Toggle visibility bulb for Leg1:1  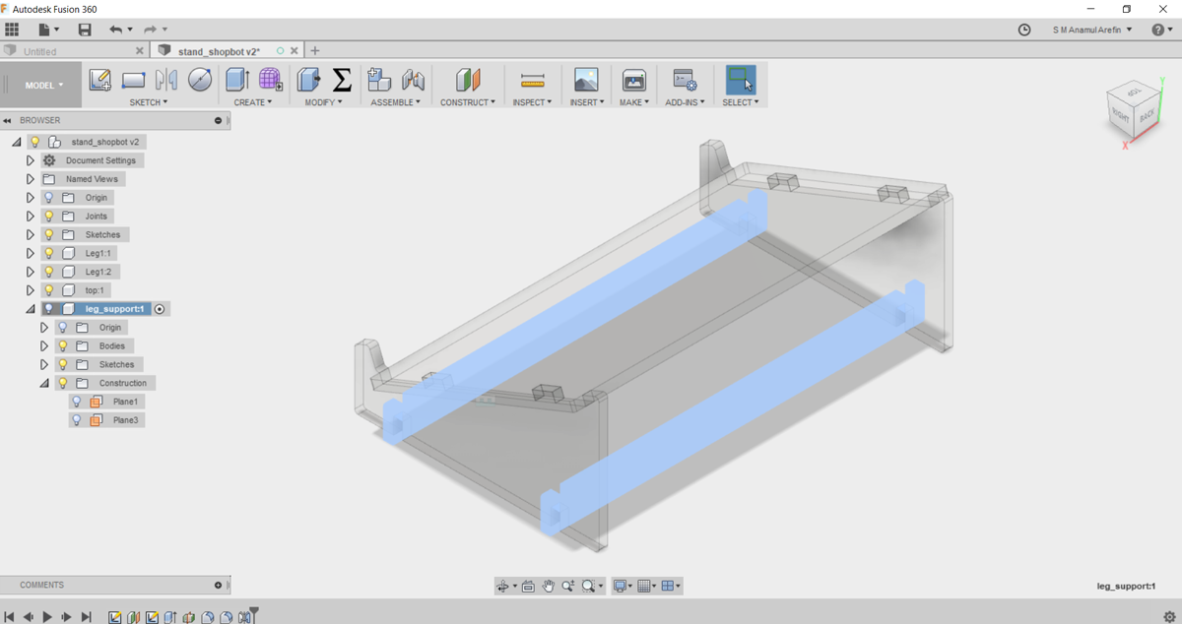[x=49, y=254]
